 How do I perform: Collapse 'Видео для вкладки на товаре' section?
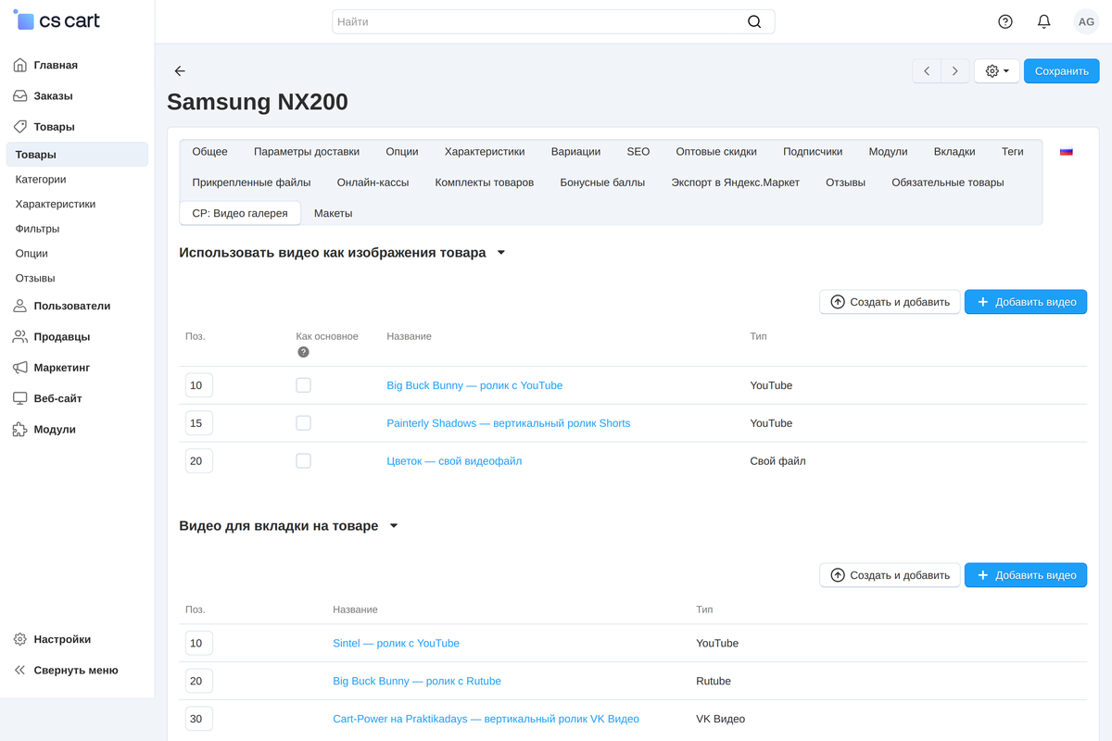394,526
